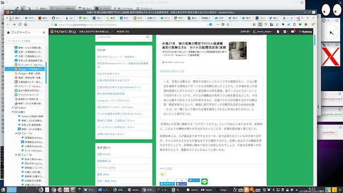Screen dimensions: 343x193
Task: Bookmark this page with the star icon
Action: [x=228, y=25]
